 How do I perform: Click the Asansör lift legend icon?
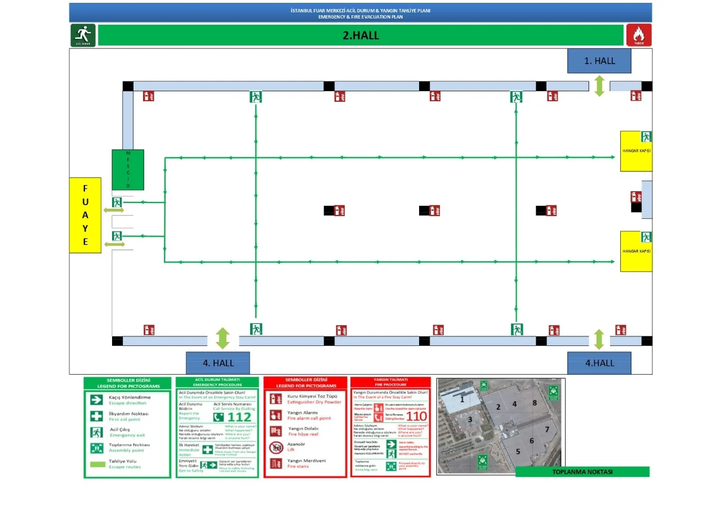click(276, 448)
